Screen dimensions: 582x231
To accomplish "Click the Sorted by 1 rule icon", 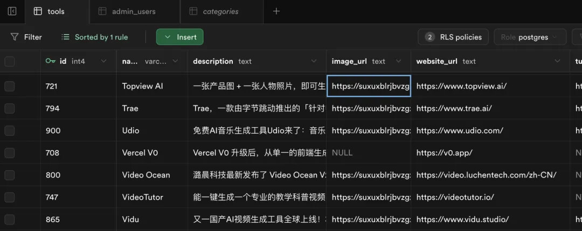I will point(66,37).
